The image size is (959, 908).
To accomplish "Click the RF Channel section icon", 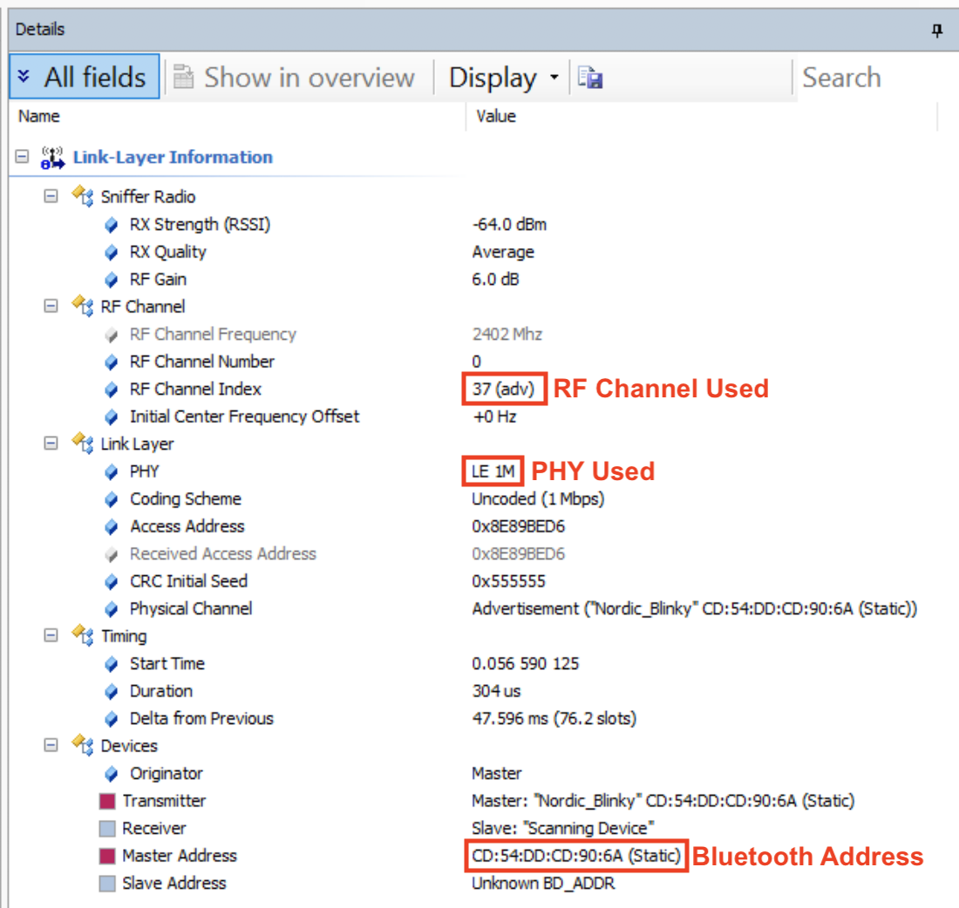I will [83, 306].
